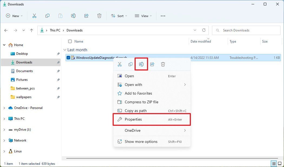Open the Sort dropdown
The image size is (284, 167).
point(119,16)
